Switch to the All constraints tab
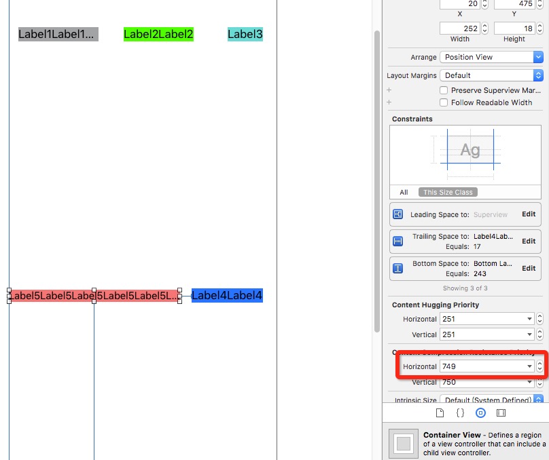This screenshot has height=460, width=549. coord(404,192)
